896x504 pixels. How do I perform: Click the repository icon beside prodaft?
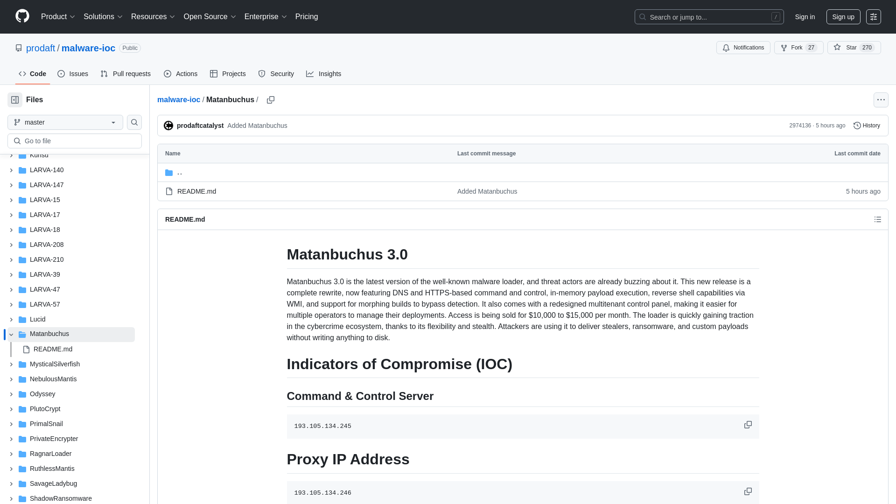pyautogui.click(x=19, y=48)
